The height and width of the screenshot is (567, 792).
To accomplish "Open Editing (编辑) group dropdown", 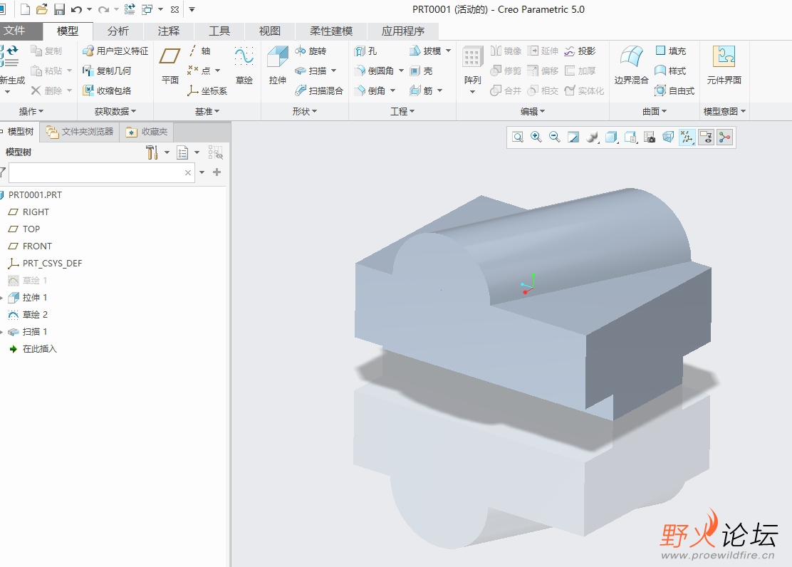I will [533, 111].
